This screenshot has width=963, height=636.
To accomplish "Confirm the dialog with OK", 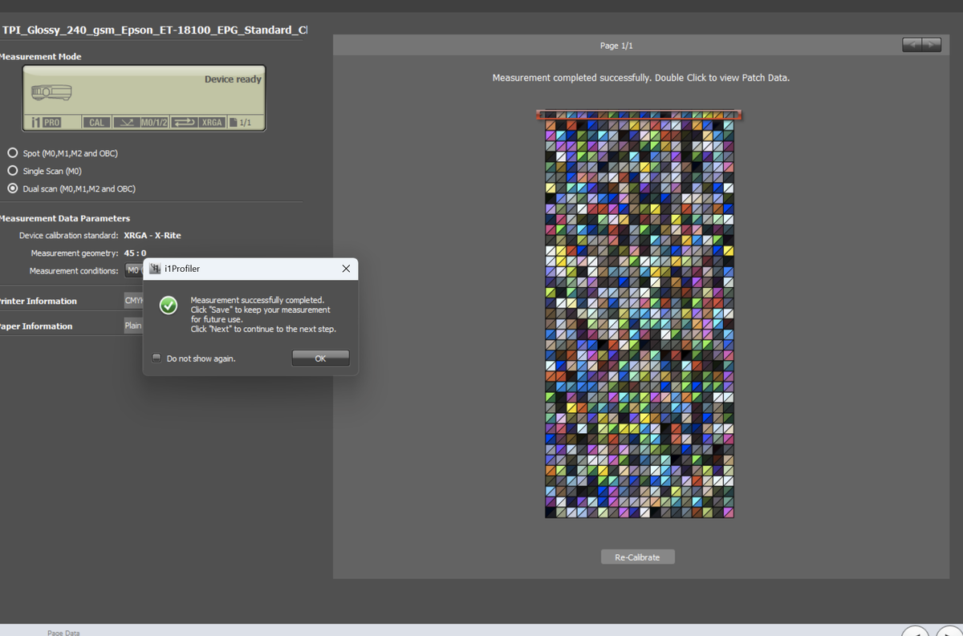I will 320,359.
